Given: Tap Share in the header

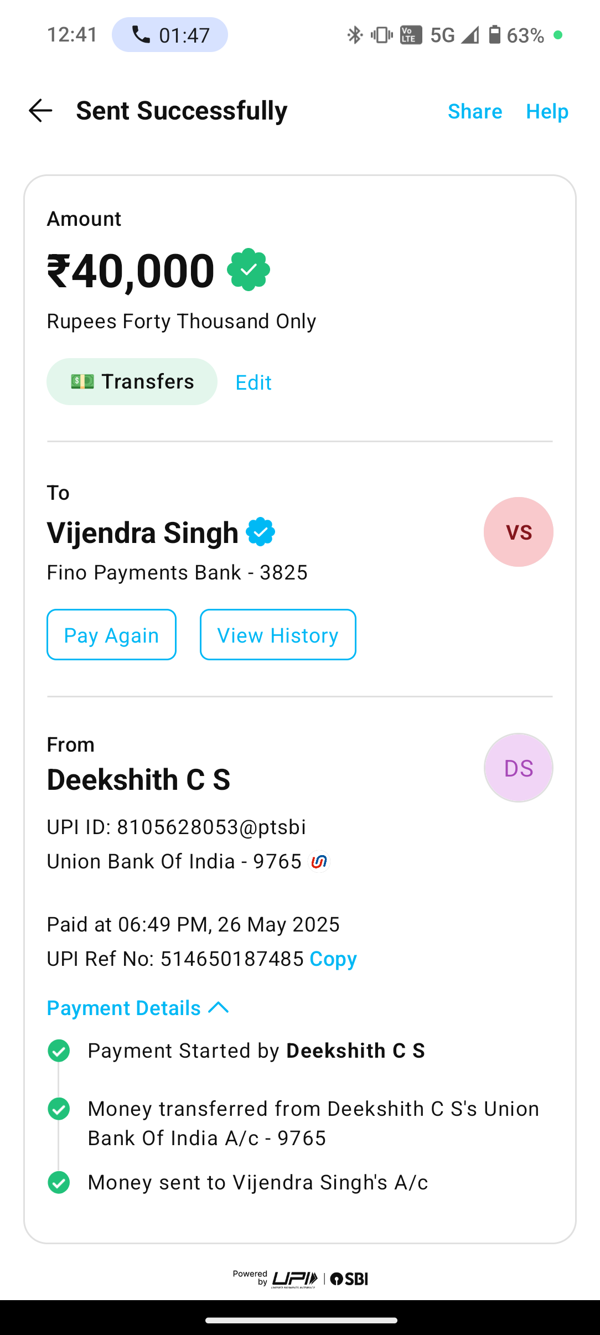Looking at the screenshot, I should pyautogui.click(x=475, y=111).
